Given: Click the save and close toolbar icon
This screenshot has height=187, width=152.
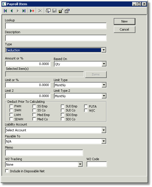Looking at the screenshot, I should point(61,11).
